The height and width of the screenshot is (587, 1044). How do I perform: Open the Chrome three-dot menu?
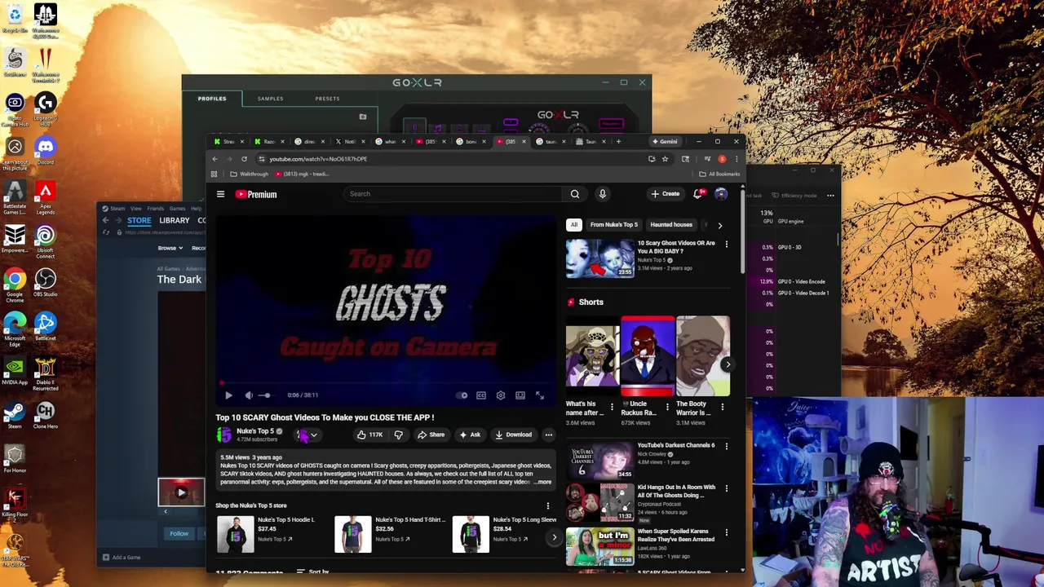(737, 159)
